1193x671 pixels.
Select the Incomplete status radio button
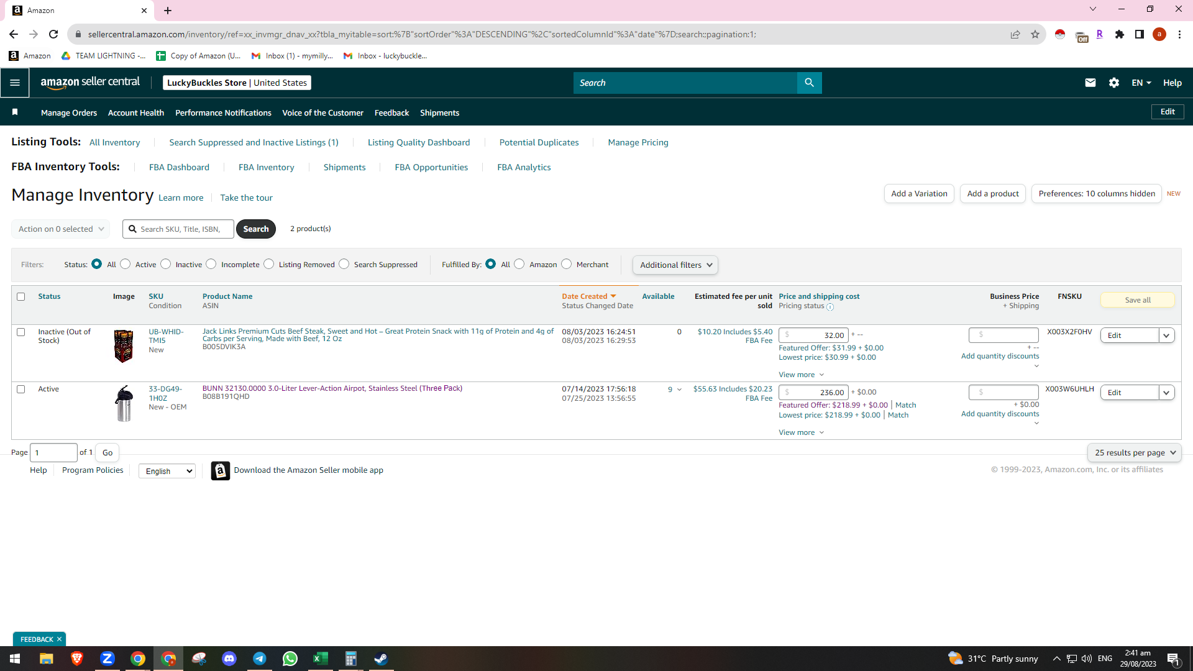point(211,264)
